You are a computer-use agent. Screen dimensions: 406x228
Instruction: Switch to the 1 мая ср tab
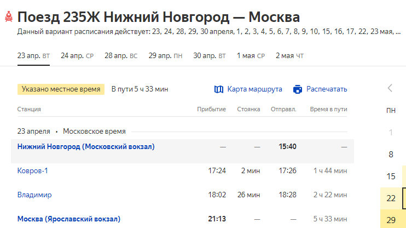point(251,55)
